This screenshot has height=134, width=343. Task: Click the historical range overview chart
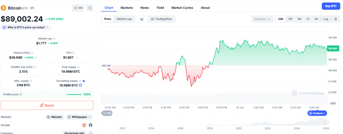213,121
